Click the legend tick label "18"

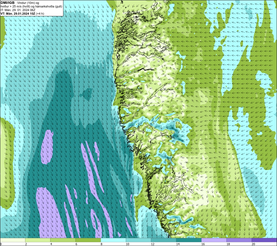[x=228, y=244]
